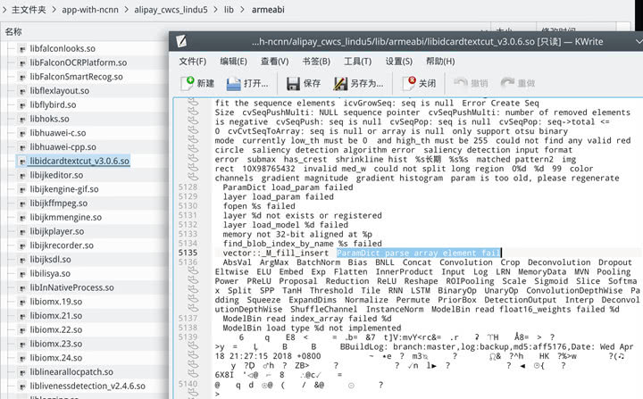Open the 书签(B) menu
The image size is (643, 399).
(316, 62)
